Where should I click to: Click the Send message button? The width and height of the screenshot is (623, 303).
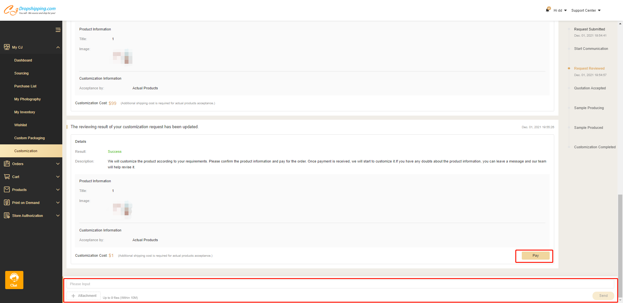click(x=603, y=296)
